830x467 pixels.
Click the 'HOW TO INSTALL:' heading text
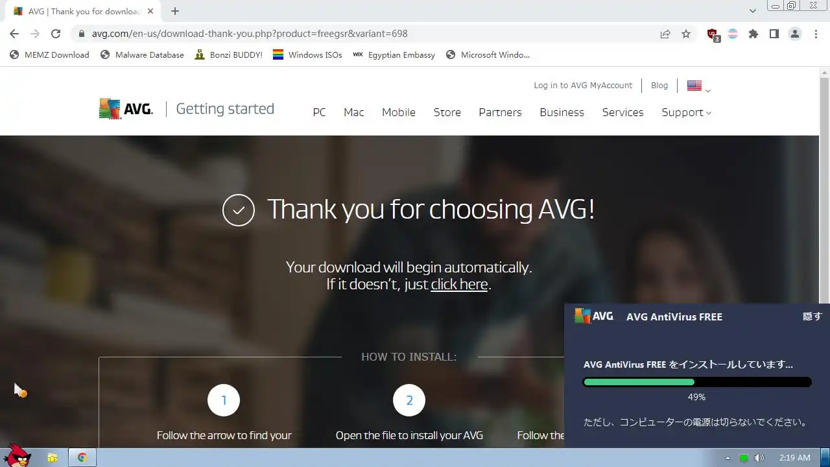[409, 357]
